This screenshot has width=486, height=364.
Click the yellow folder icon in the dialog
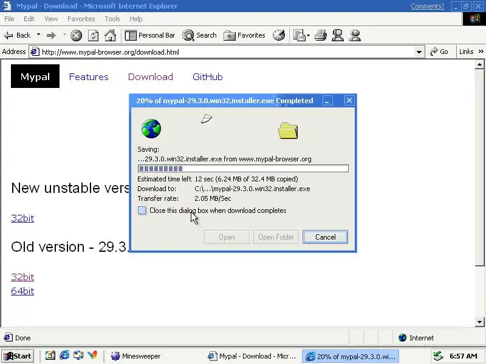[x=288, y=130]
